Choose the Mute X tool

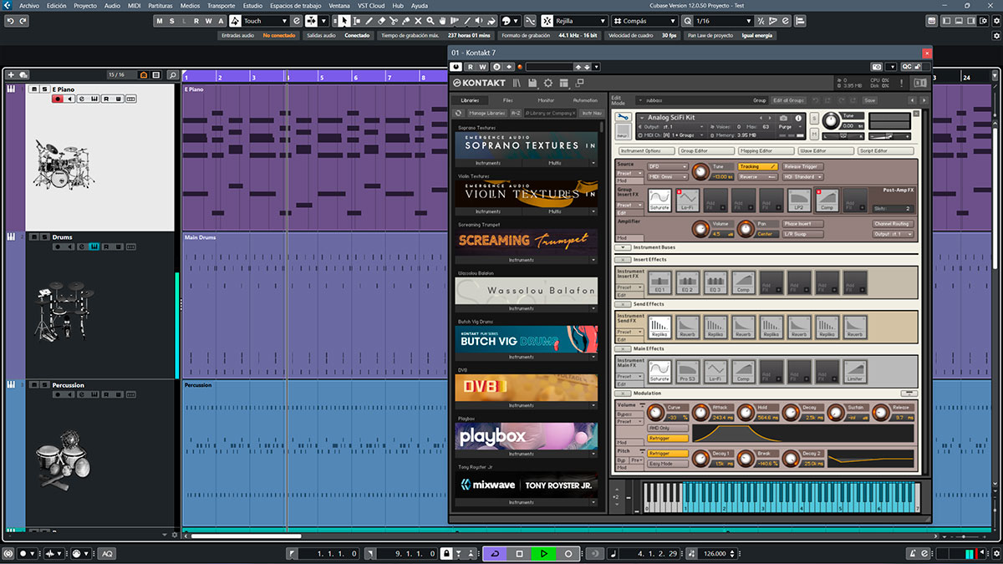coord(418,20)
